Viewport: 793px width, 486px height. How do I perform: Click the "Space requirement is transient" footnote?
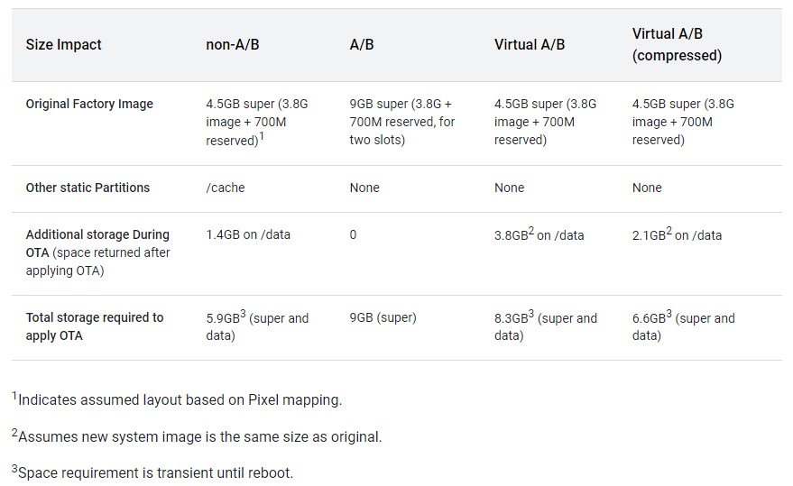[152, 472]
